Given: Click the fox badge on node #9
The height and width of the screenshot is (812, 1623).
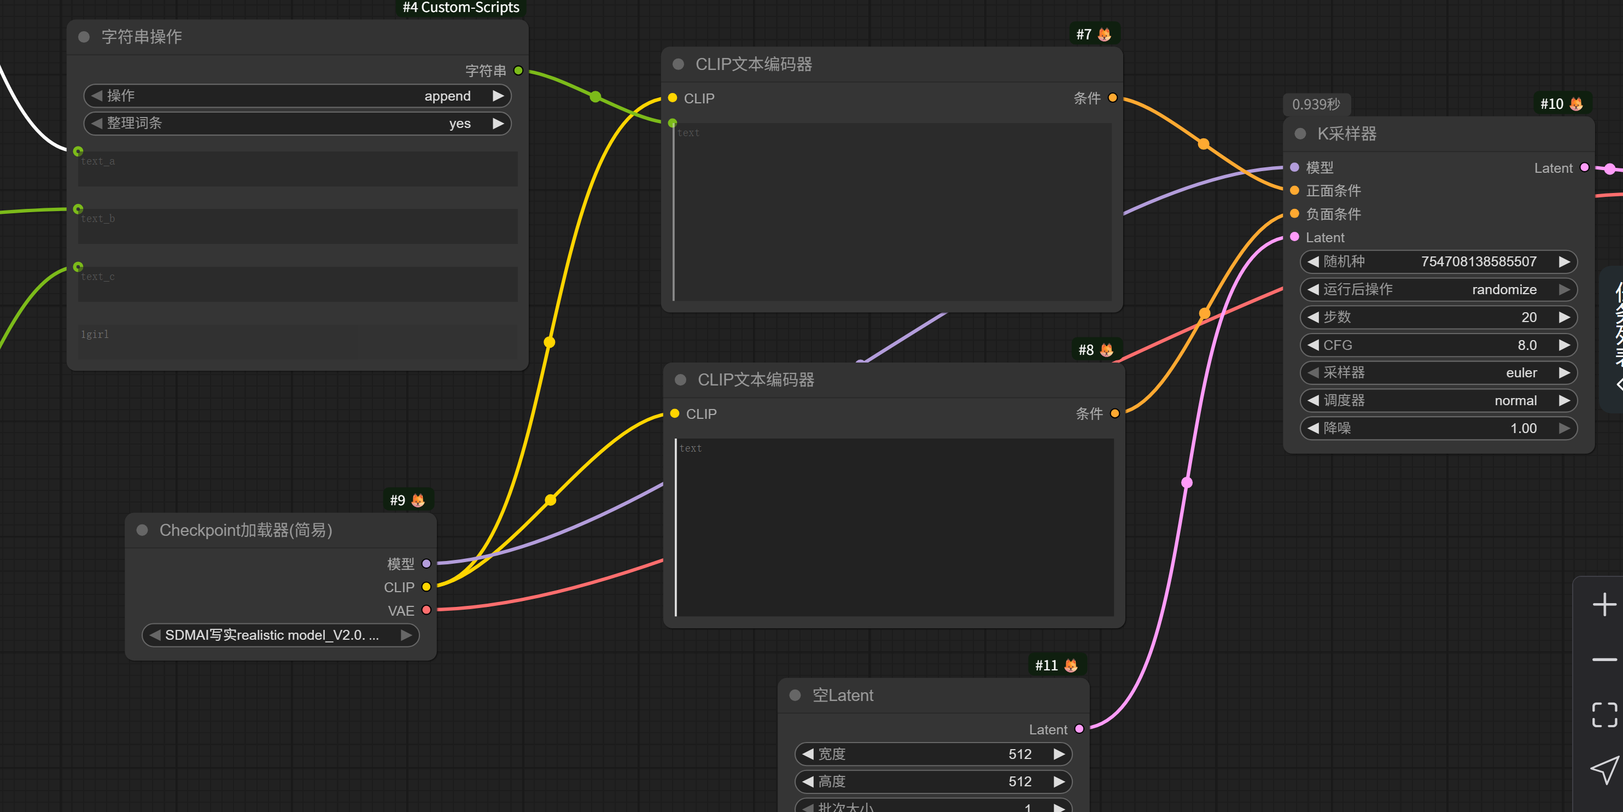Looking at the screenshot, I should tap(418, 500).
